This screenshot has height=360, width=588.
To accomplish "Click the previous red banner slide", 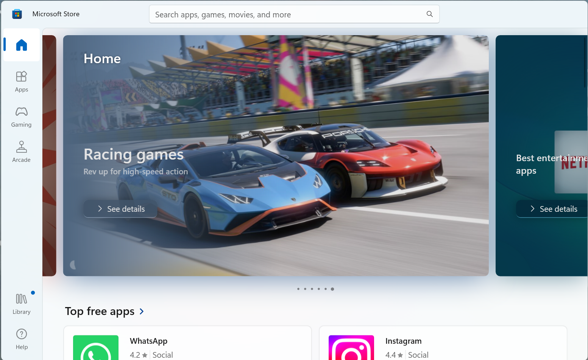I will (49, 155).
